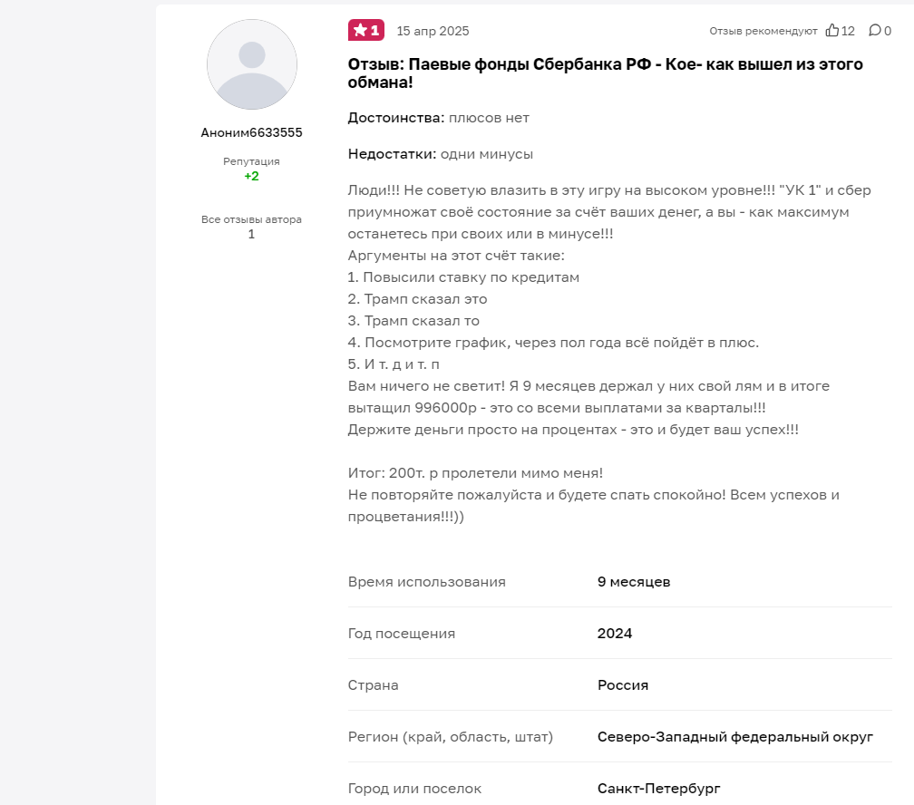The height and width of the screenshot is (805, 914).
Task: Click the review date 15 апр 2025
Action: (x=433, y=31)
